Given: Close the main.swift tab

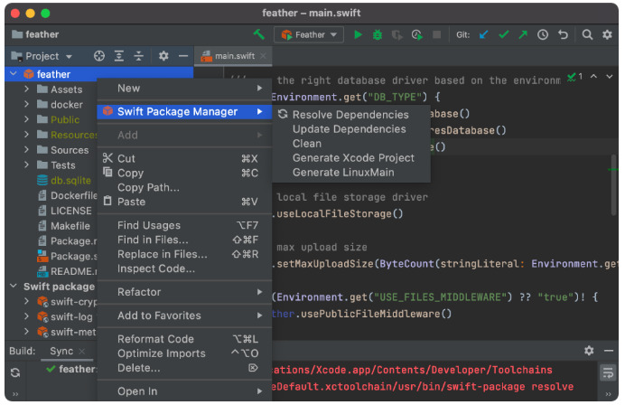Looking at the screenshot, I should (x=263, y=56).
